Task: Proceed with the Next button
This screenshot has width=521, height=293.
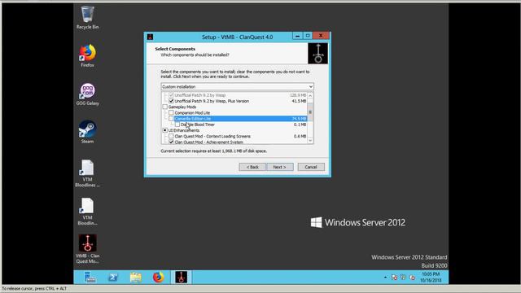Action: coord(280,167)
